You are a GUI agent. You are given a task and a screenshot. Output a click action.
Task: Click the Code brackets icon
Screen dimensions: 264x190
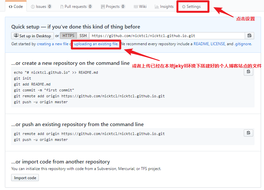click(10, 7)
